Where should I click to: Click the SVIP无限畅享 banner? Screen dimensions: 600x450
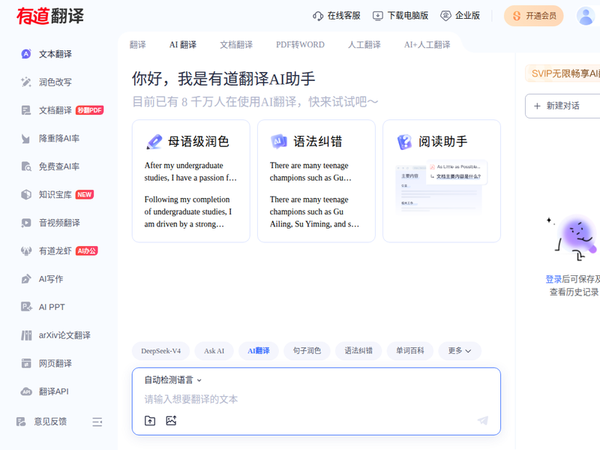(x=563, y=73)
